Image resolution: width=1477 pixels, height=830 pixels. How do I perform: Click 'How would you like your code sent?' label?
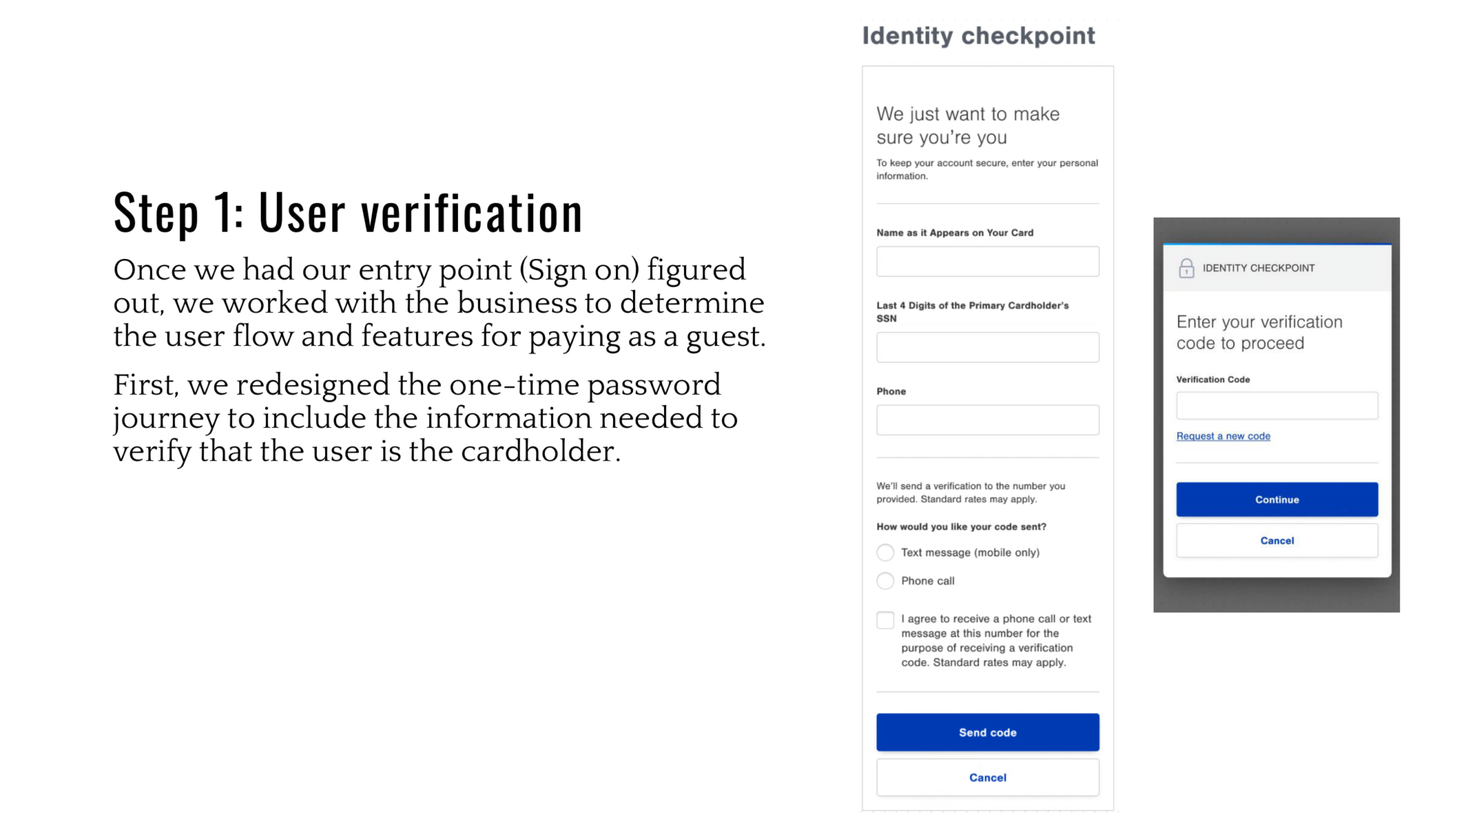click(961, 527)
